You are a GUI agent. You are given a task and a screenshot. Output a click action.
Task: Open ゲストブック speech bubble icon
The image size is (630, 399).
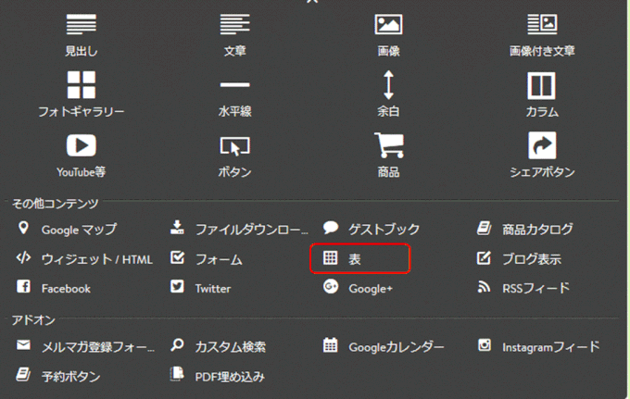tap(331, 228)
